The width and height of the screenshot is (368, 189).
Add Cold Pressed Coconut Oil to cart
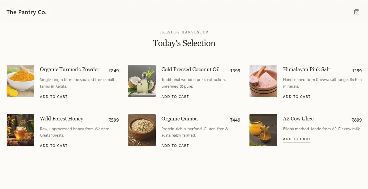pyautogui.click(x=175, y=97)
